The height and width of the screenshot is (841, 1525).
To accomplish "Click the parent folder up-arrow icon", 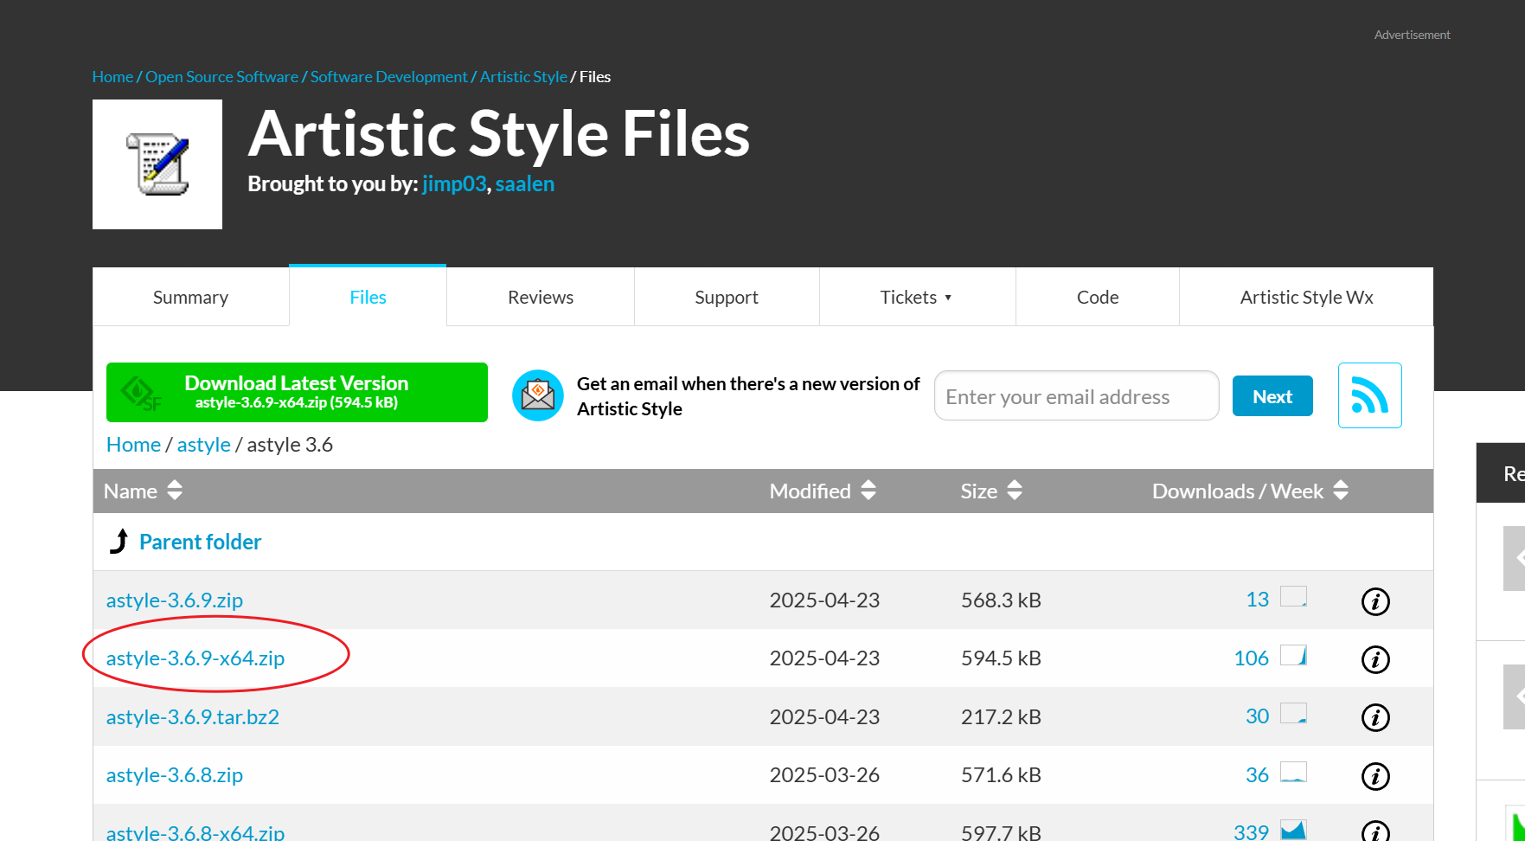I will click(x=119, y=541).
